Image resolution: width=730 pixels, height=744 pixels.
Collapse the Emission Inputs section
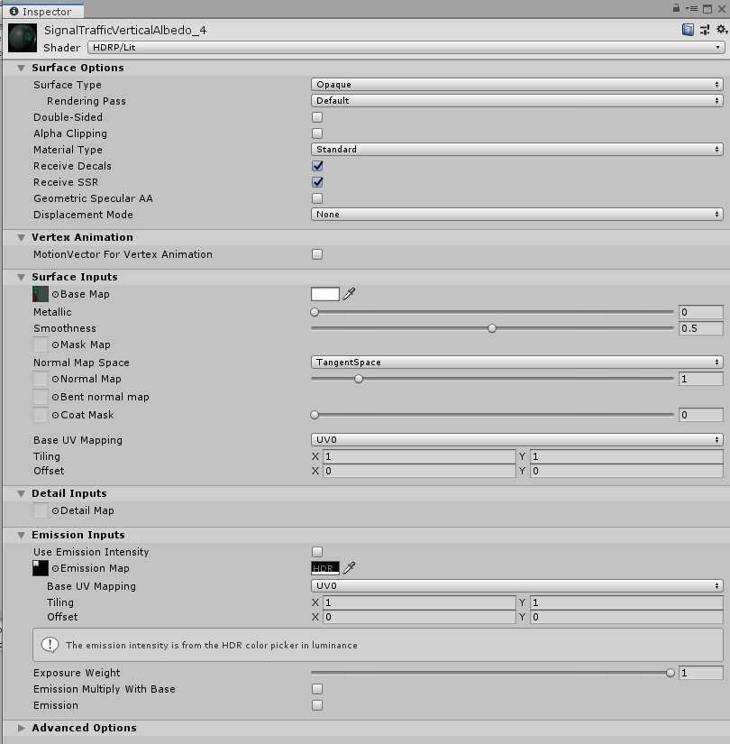(22, 536)
